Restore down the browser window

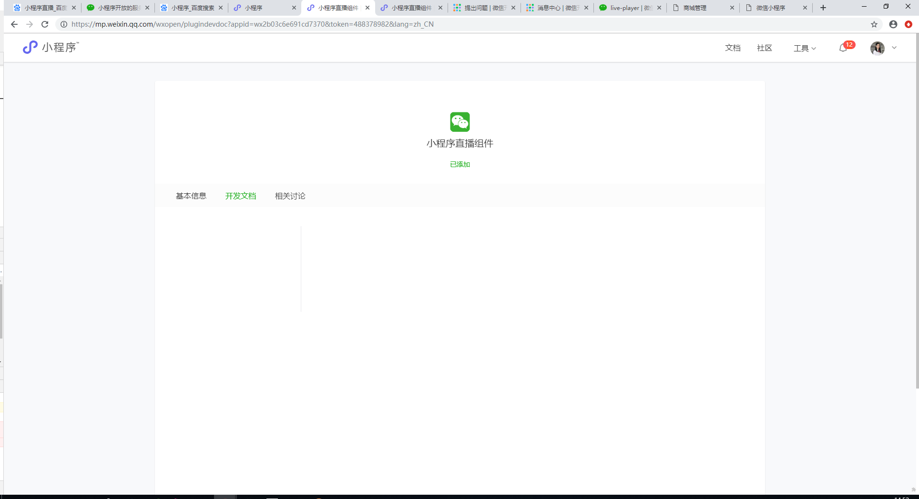point(886,7)
